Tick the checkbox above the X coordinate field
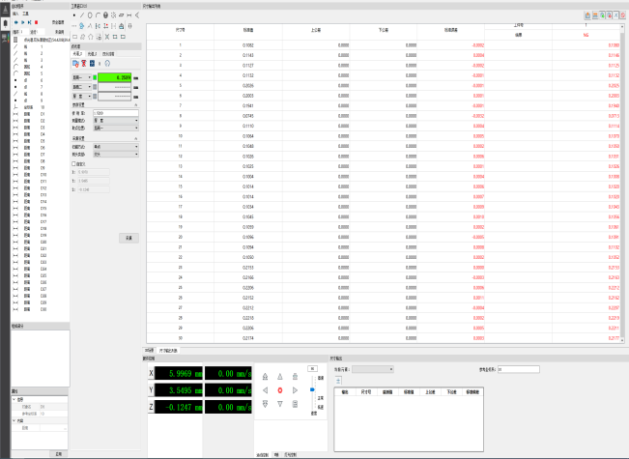This screenshot has width=629, height=459. coord(74,163)
